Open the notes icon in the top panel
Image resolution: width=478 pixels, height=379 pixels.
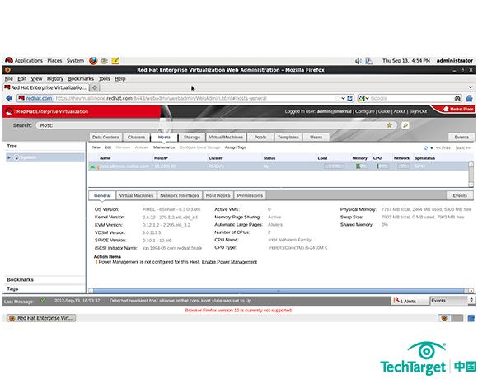(x=115, y=61)
